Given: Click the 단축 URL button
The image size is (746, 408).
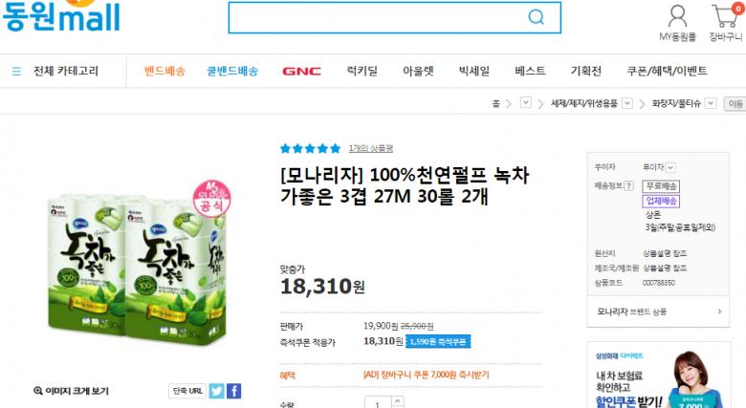Looking at the screenshot, I should pos(186,390).
